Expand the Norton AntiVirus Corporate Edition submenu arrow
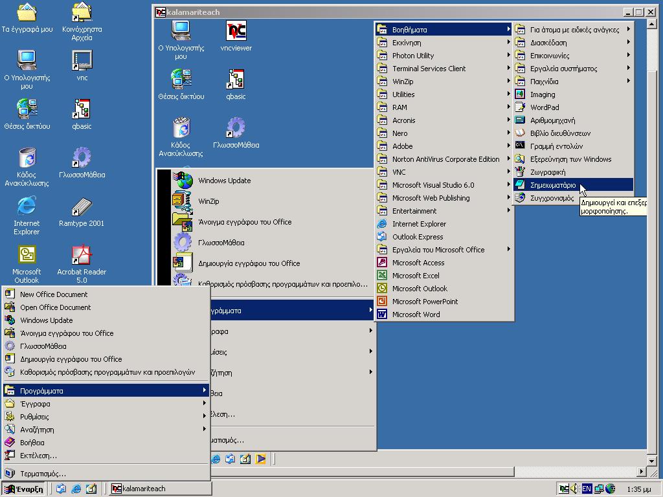Screen dimensions: 663x497 (x=508, y=159)
